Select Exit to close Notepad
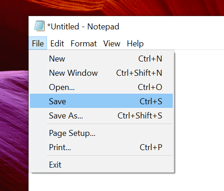This screenshot has width=224, height=191. (x=101, y=165)
